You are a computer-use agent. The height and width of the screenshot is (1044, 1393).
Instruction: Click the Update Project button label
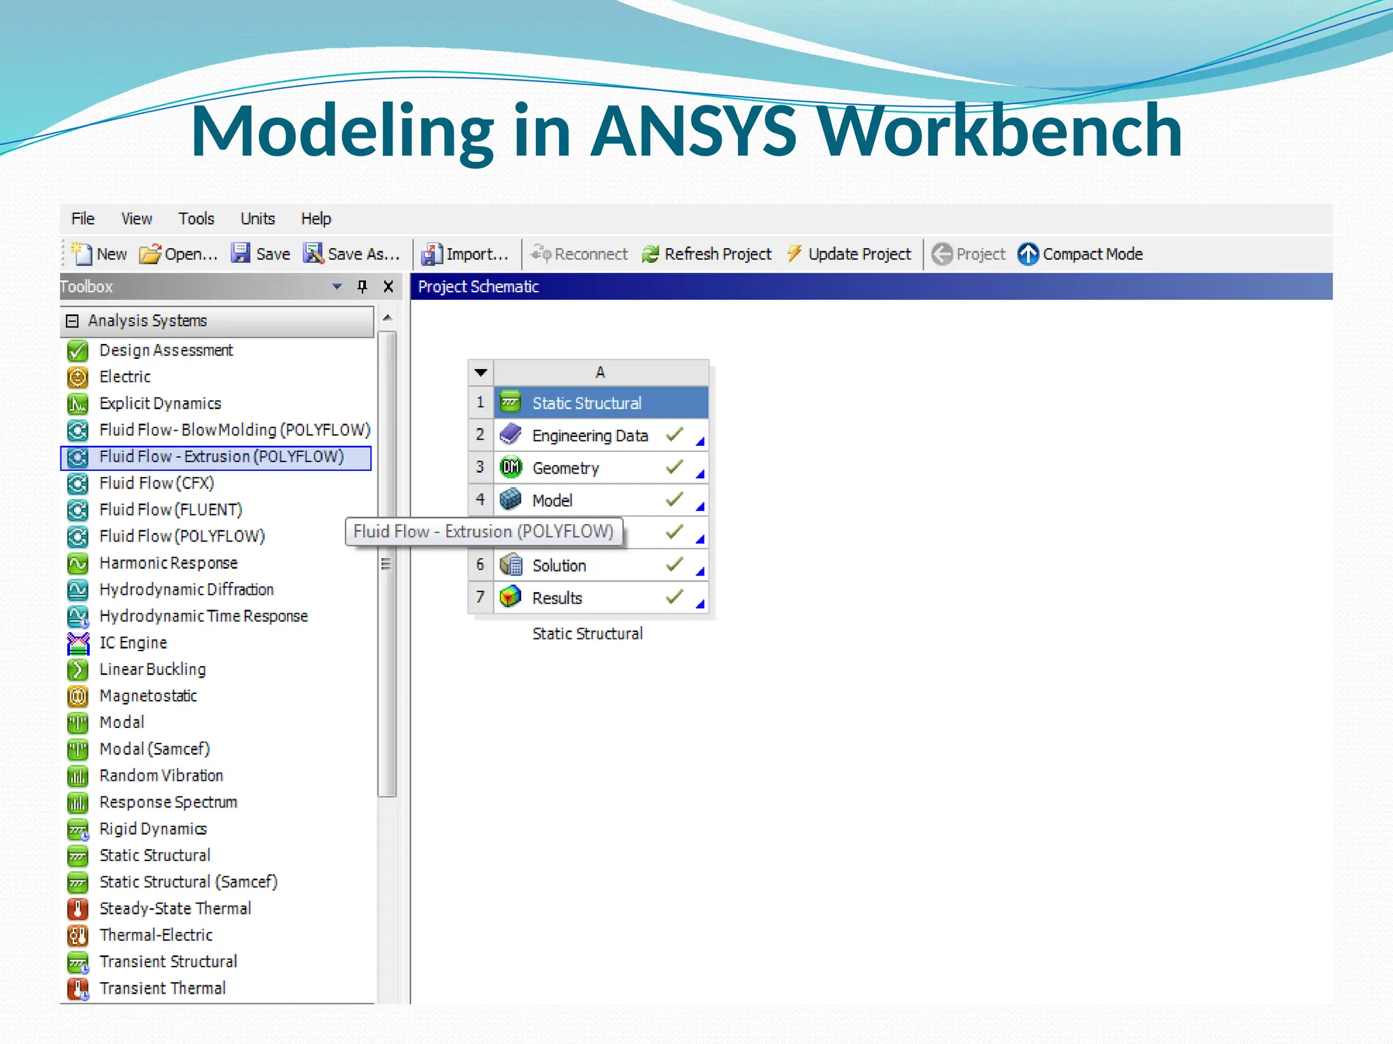(860, 254)
